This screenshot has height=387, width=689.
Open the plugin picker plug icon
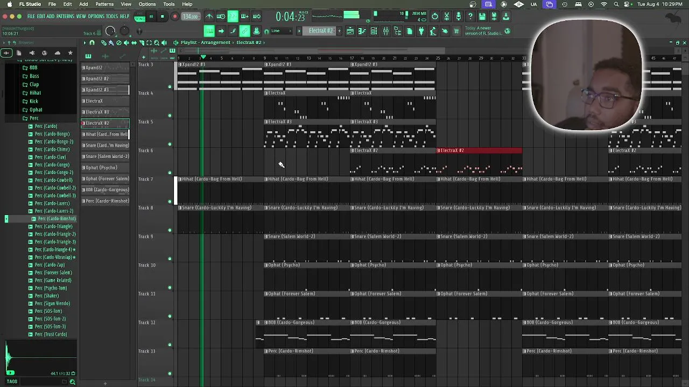[x=421, y=31]
